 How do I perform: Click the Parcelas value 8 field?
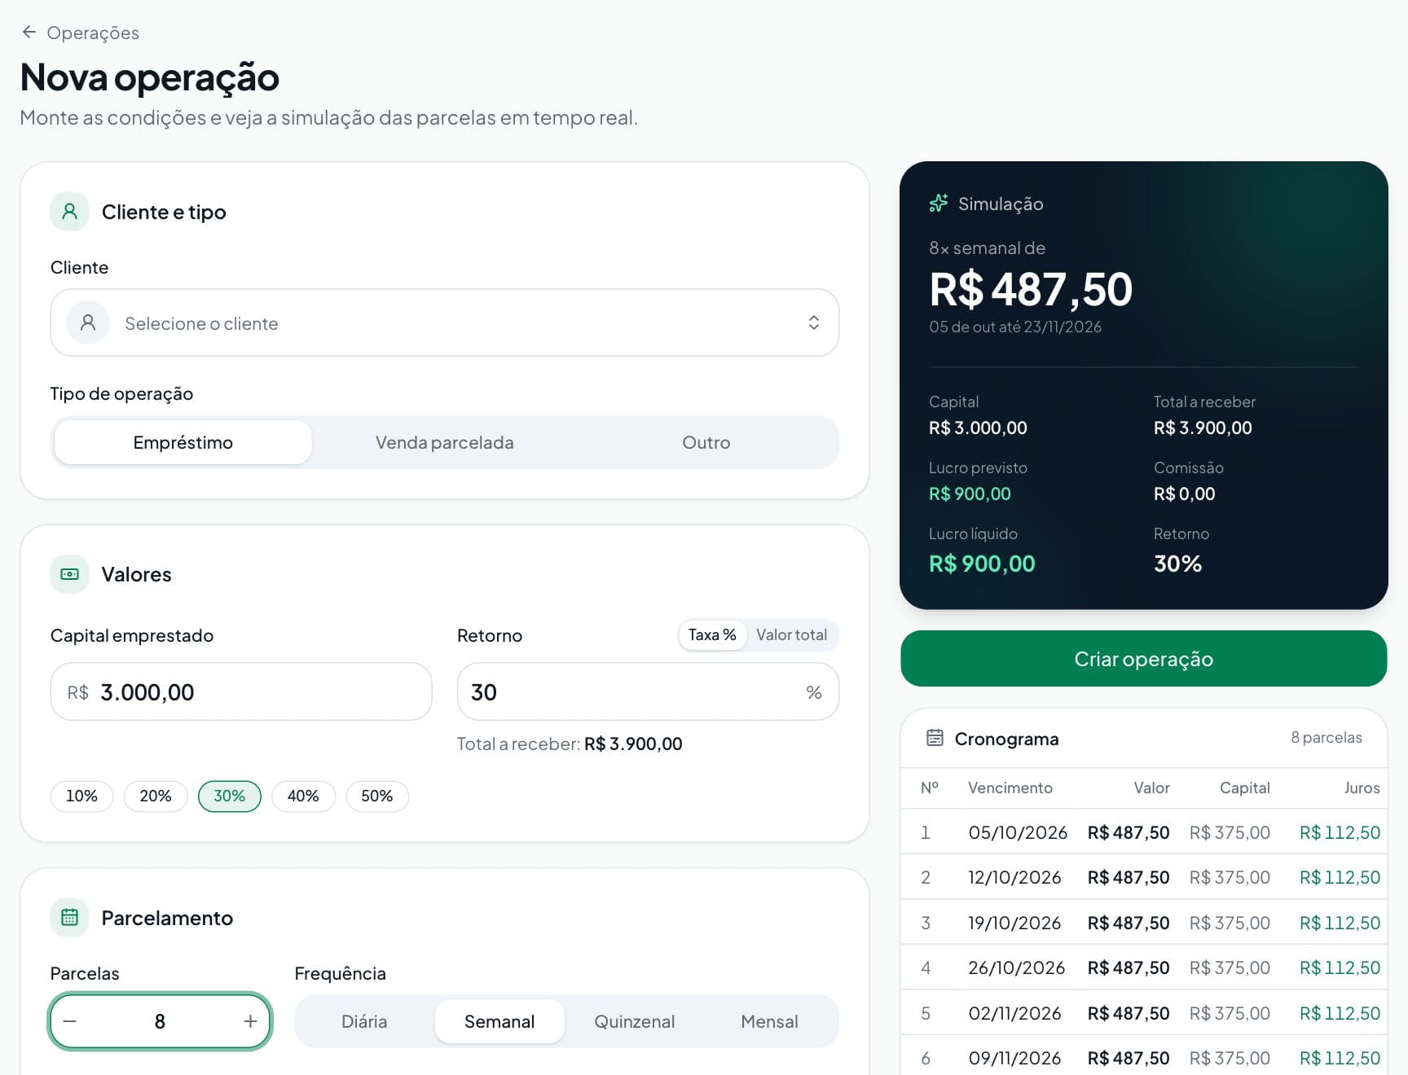[x=160, y=1021]
